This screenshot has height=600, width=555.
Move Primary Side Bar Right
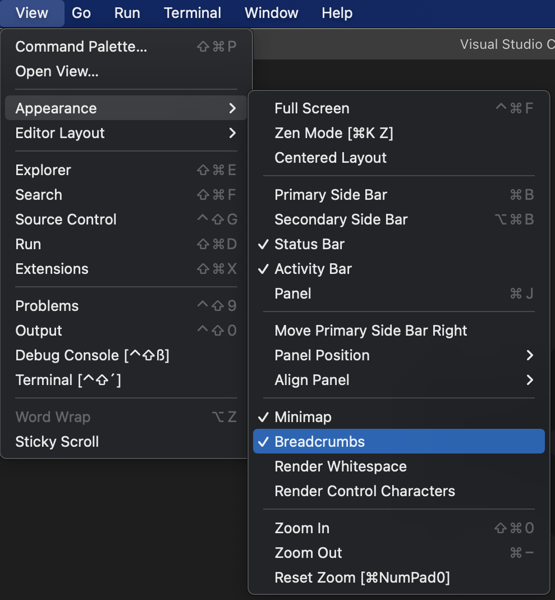pos(370,331)
